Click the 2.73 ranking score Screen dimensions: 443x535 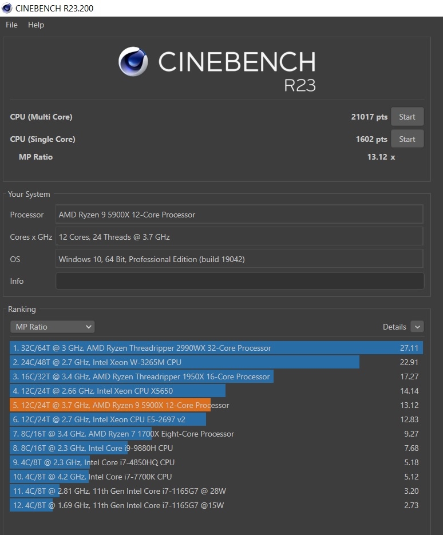412,505
